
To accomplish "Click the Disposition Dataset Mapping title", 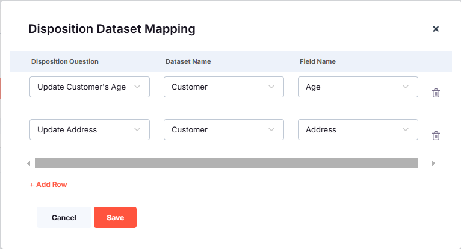I will [x=112, y=29].
